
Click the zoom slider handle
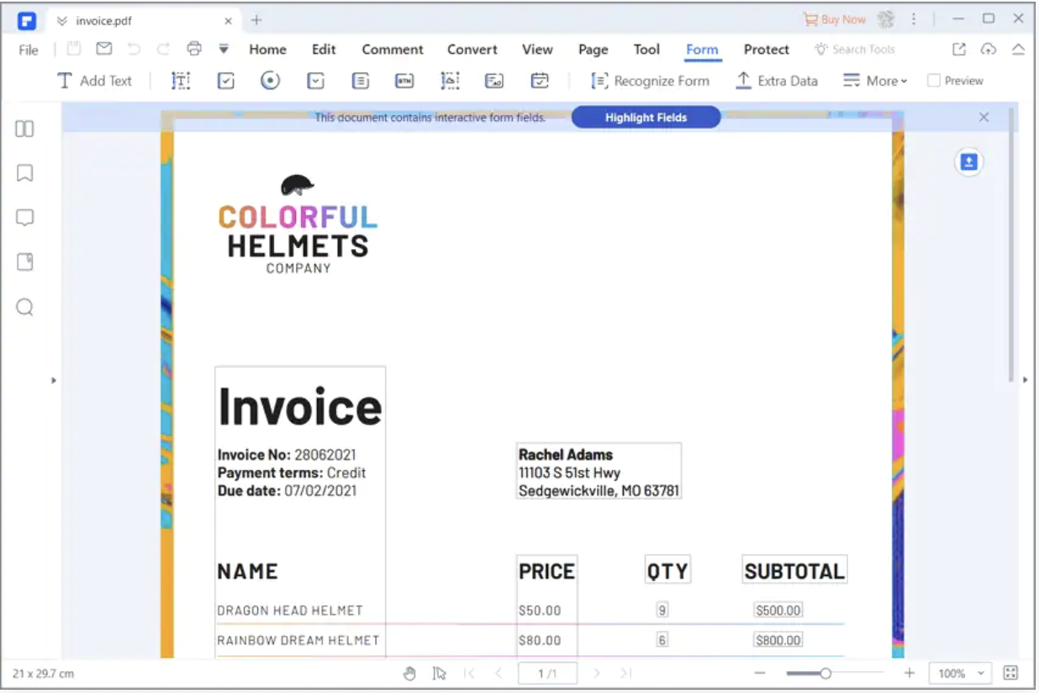pyautogui.click(x=825, y=674)
